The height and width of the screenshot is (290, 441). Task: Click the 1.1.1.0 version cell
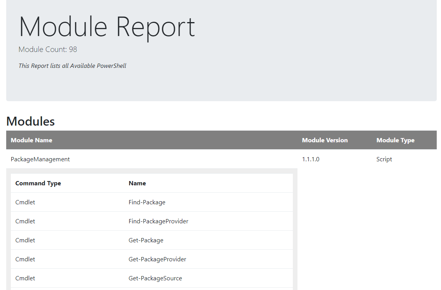pyautogui.click(x=311, y=159)
